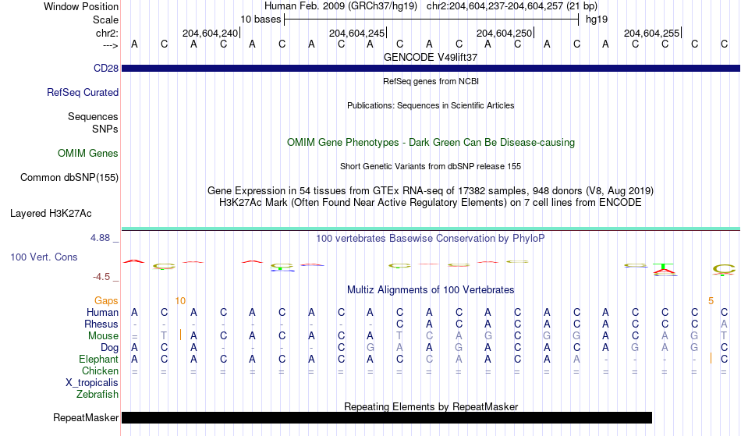741x436 pixels.
Task: Click 100 vertebrates Basewise Conservation by PhyloP title
Action: 431,239
